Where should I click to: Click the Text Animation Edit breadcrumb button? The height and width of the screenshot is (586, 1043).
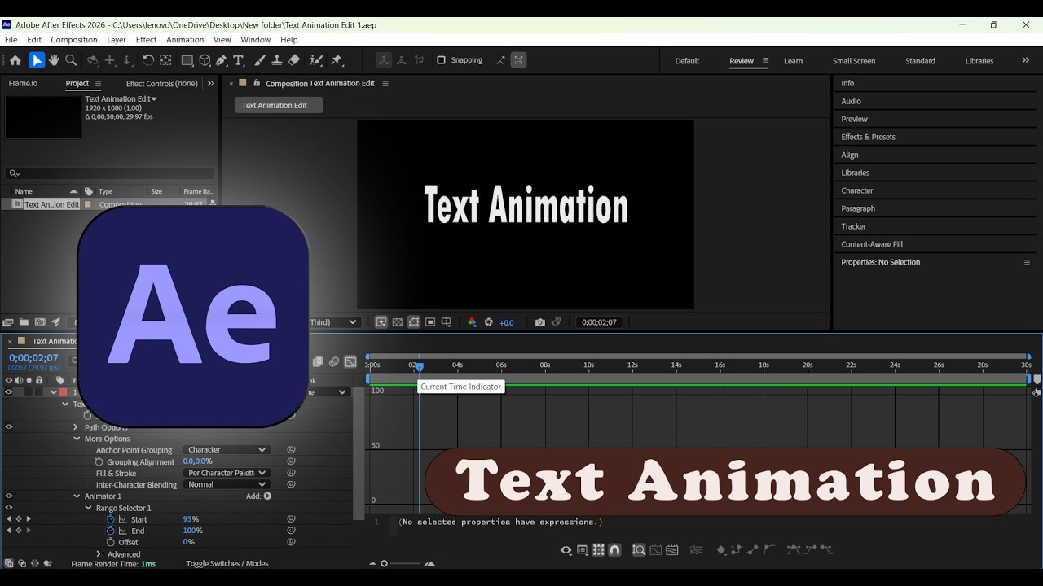click(279, 105)
